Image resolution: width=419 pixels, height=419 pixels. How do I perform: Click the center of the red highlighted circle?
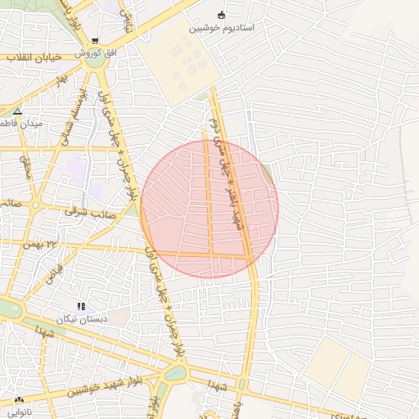click(x=209, y=209)
